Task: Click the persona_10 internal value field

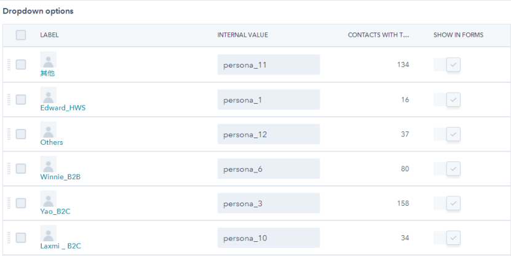Action: pyautogui.click(x=268, y=238)
